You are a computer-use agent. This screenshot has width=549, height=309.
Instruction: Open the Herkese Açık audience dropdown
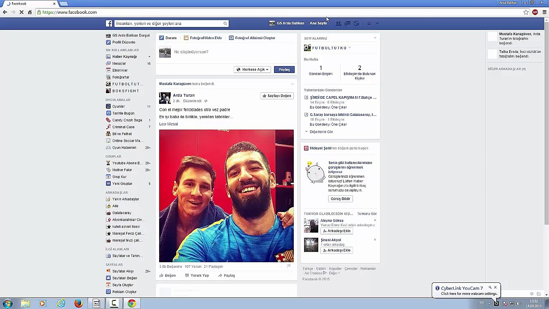(252, 70)
